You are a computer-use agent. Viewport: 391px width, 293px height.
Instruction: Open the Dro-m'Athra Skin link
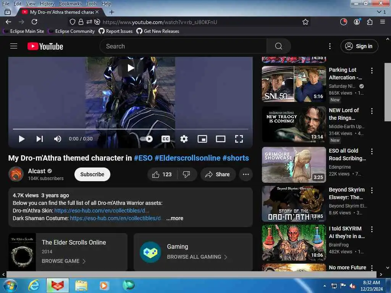[102, 211]
